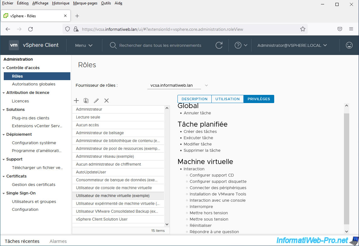This screenshot has width=359, height=246.
Task: Open the Marque-pages browser menu
Action: click(85, 3)
